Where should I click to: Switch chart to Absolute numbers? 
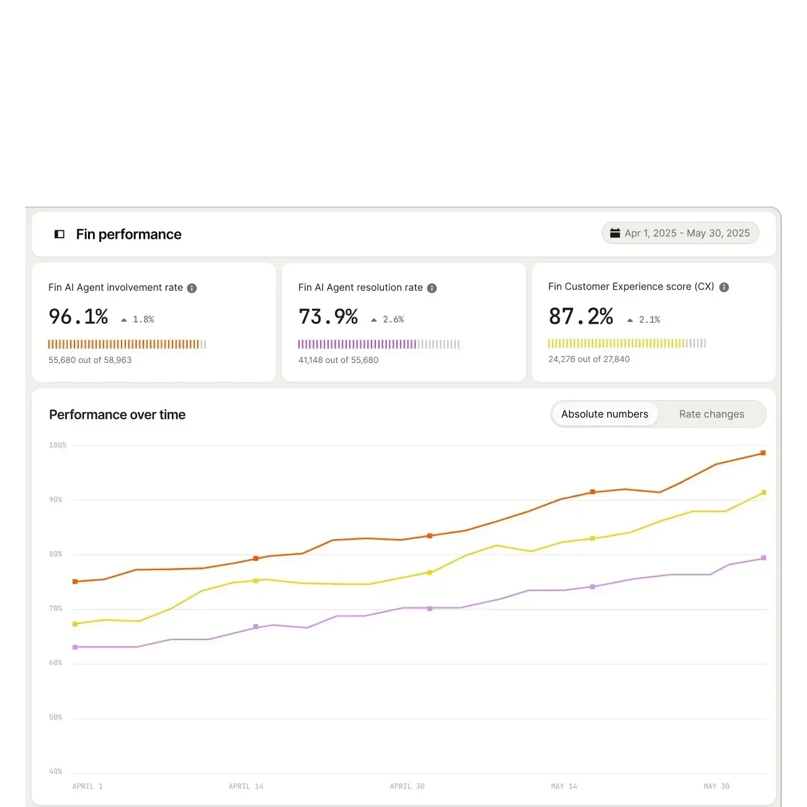click(x=605, y=414)
